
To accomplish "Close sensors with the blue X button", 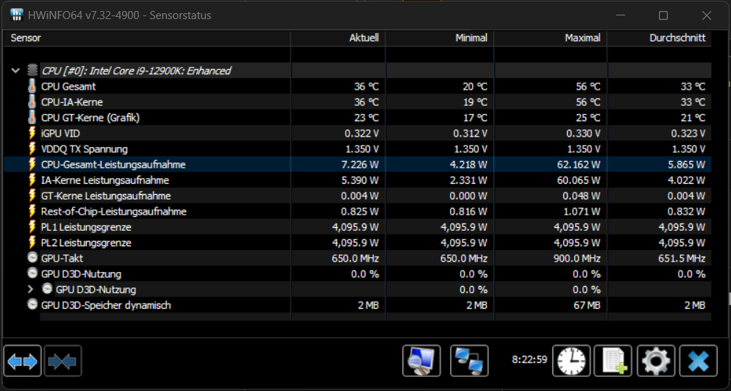I will (x=699, y=361).
